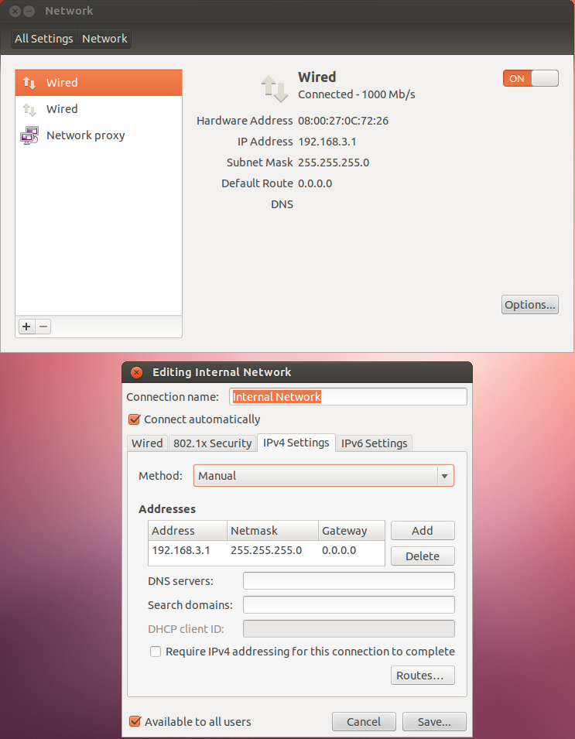Image resolution: width=575 pixels, height=739 pixels.
Task: Uncheck Connect automatically checkbox
Action: [x=135, y=419]
